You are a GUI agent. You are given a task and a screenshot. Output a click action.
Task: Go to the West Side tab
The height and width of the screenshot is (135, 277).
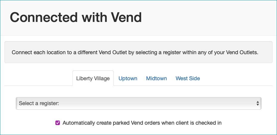[188, 78]
